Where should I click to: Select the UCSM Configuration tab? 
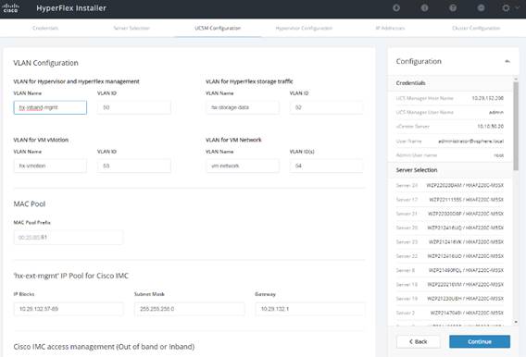[218, 28]
